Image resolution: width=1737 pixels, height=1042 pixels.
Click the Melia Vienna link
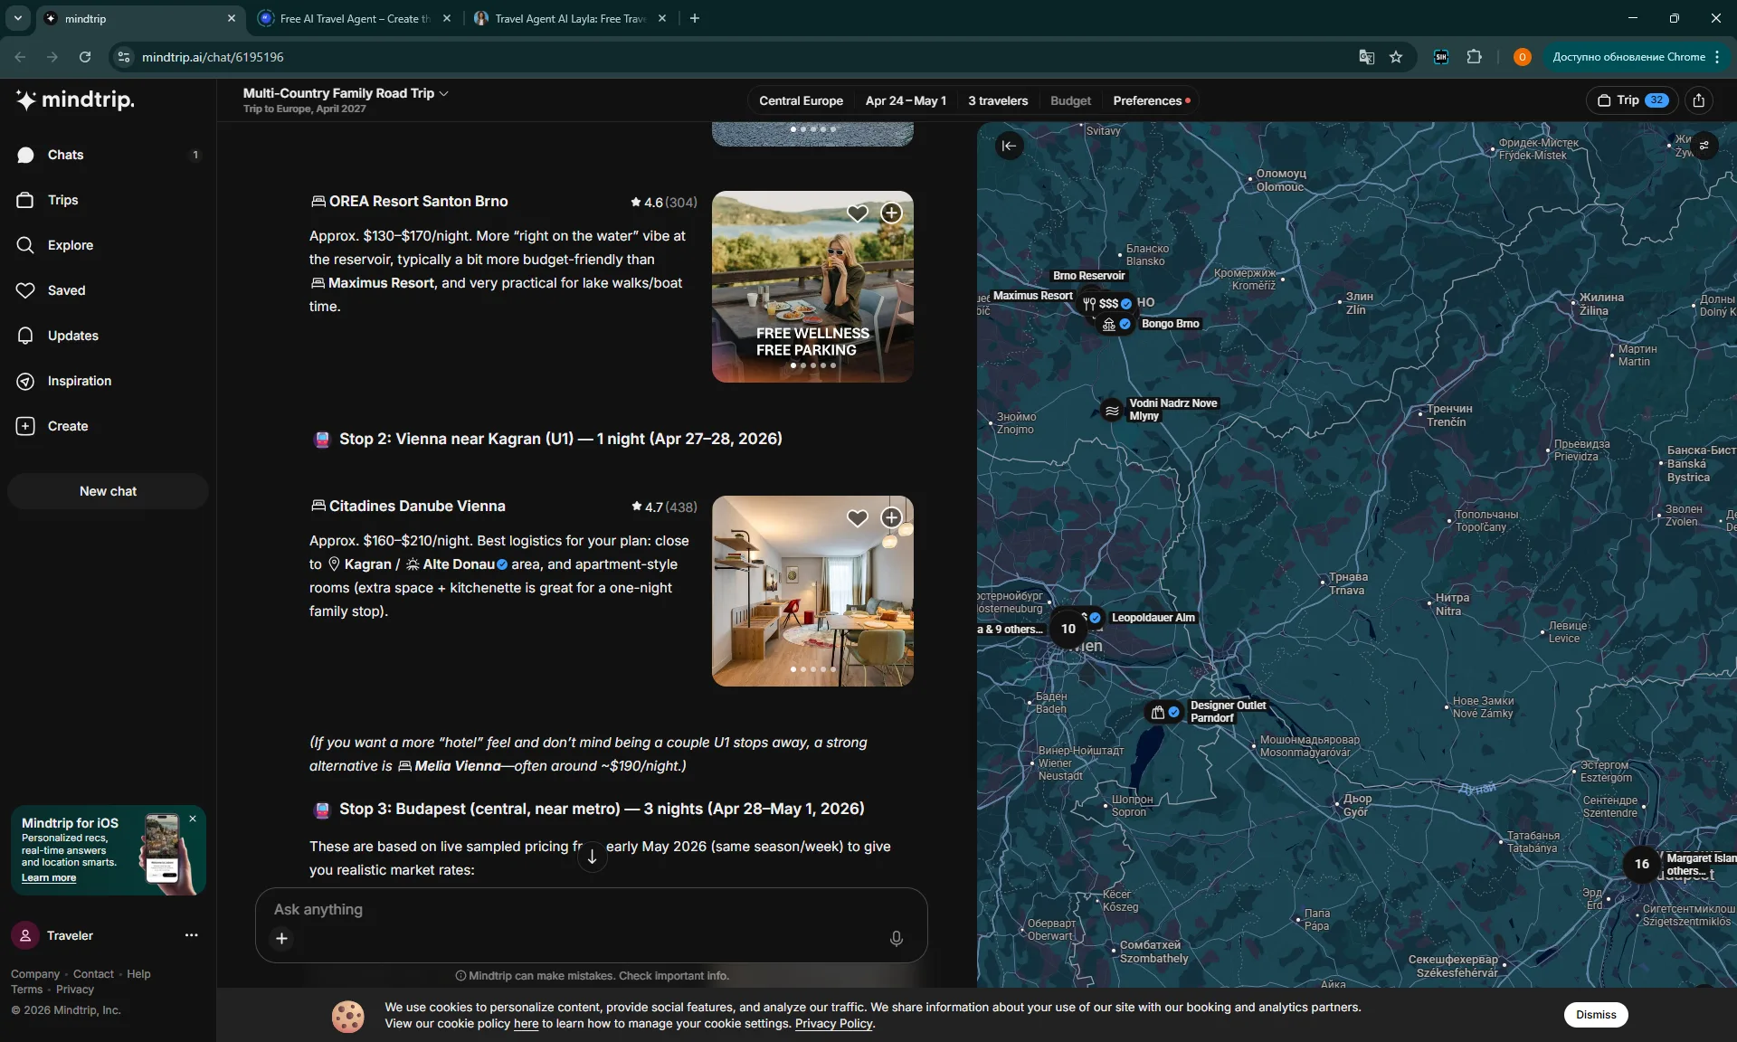[x=450, y=766]
